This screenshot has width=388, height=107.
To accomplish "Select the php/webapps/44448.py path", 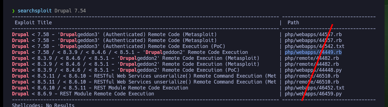I will coord(313,70).
